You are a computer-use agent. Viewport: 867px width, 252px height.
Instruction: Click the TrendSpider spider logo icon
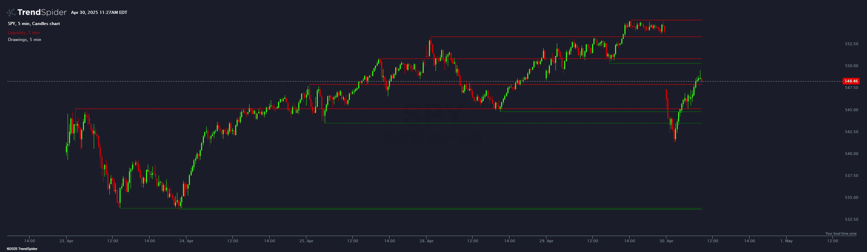(x=11, y=13)
